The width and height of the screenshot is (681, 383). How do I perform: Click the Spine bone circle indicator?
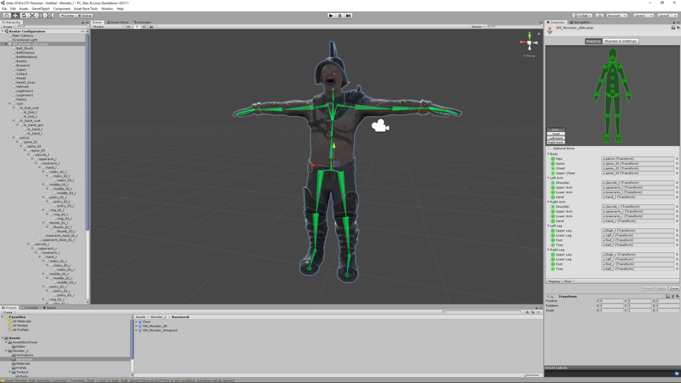(x=553, y=163)
